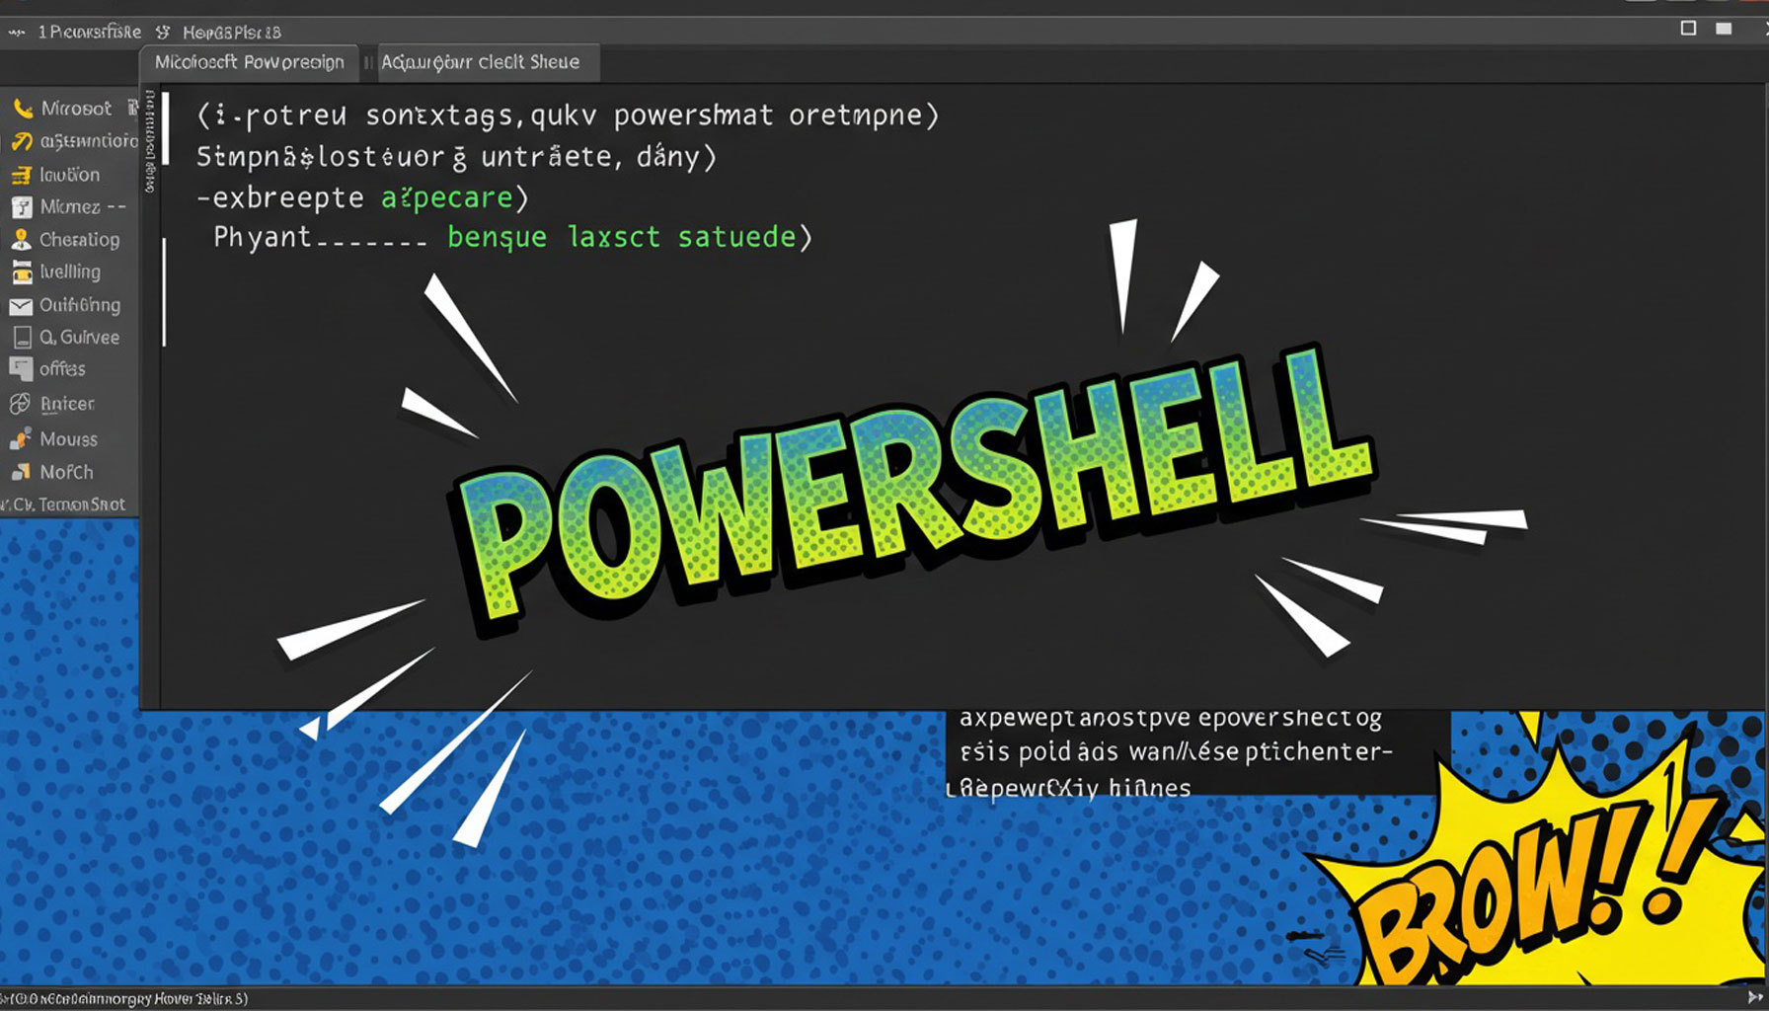Click the yellow icon beside Ivellting
This screenshot has height=1011, width=1769.
(x=22, y=272)
